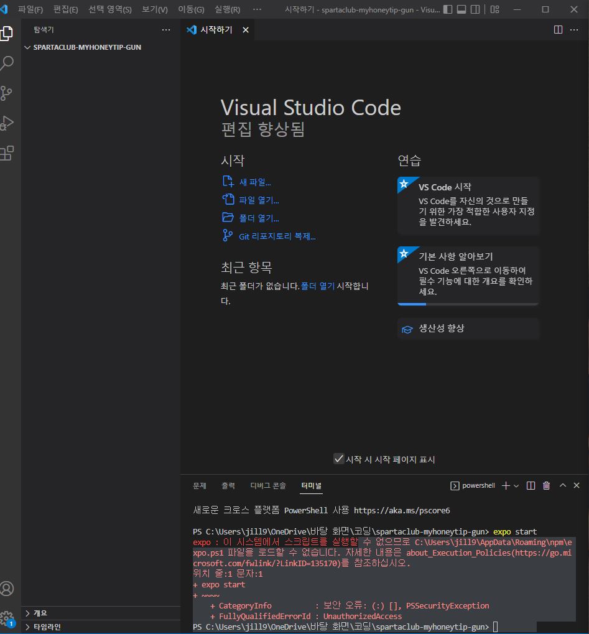Open the https://aka.ms/pscore6 link in terminal
This screenshot has width=589, height=634.
point(402,510)
